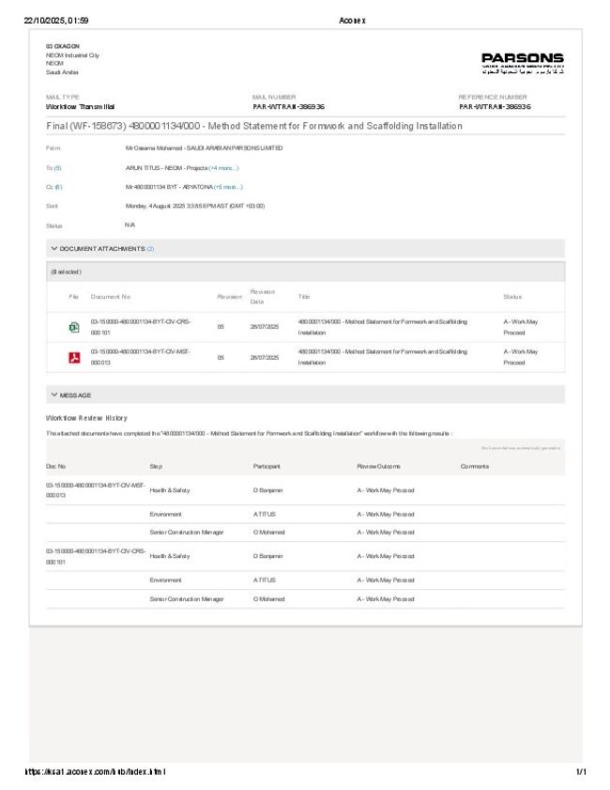The width and height of the screenshot is (610, 790).
Task: Select mail number PAR-WTRAN-386936
Action: [288, 107]
